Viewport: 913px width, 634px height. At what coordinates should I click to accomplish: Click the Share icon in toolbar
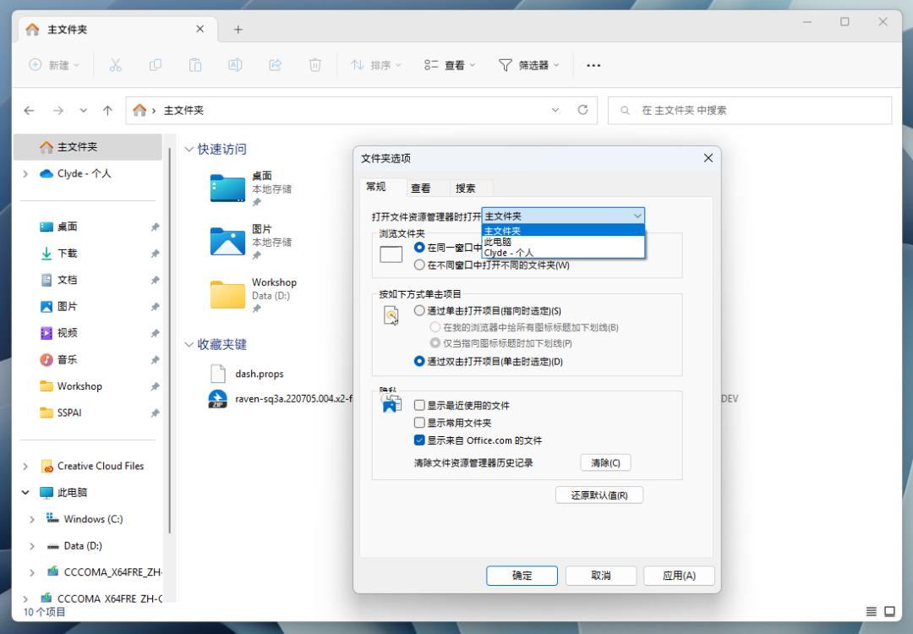pyautogui.click(x=275, y=65)
